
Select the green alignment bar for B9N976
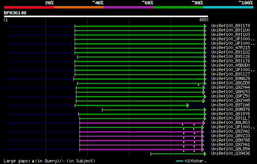click(x=153, y=110)
